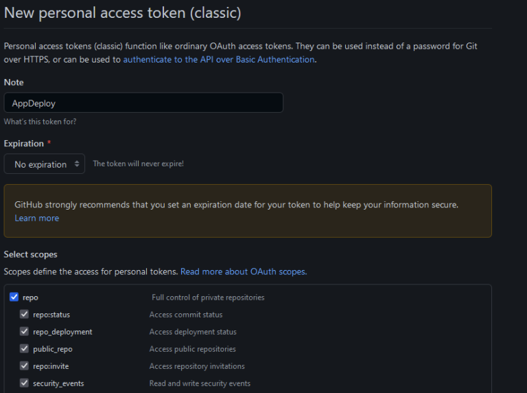Click the Note field label
The width and height of the screenshot is (527, 393).
point(14,82)
